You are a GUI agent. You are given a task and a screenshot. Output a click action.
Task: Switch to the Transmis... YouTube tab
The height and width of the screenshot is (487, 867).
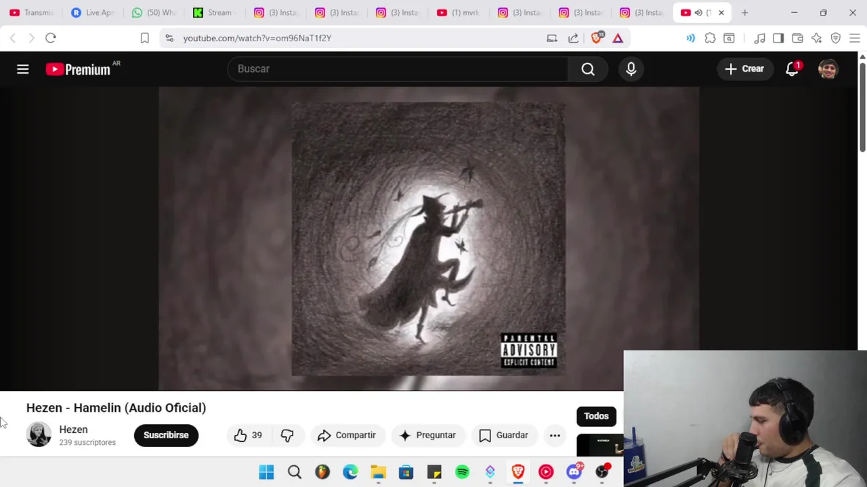click(x=31, y=12)
